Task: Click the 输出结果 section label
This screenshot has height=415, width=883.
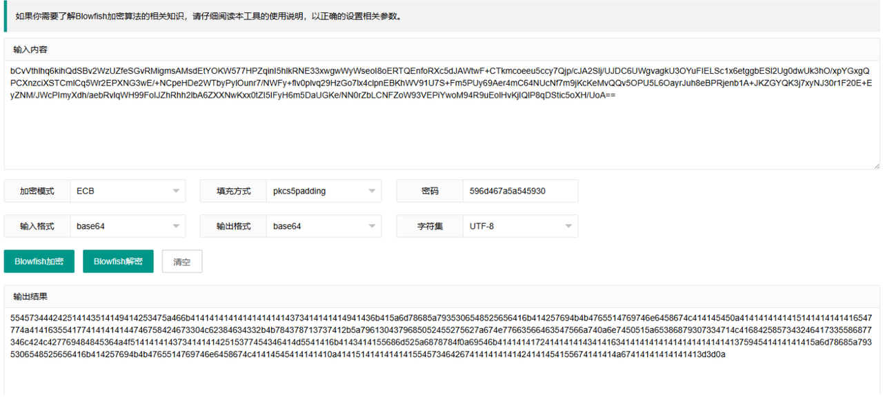Action: (30, 296)
